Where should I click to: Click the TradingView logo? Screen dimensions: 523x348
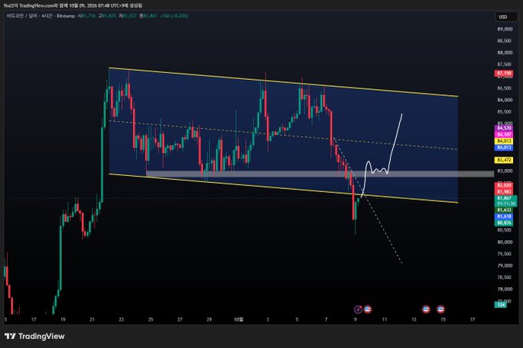coord(35,336)
